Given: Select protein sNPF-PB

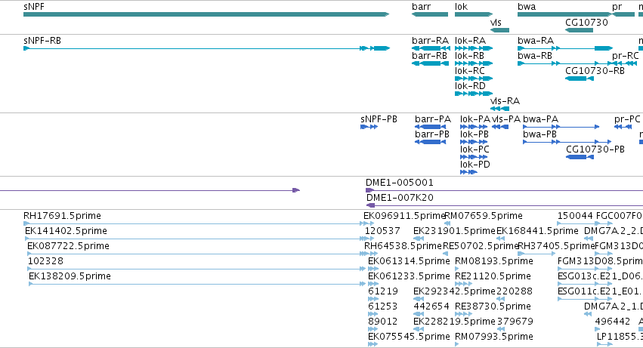Looking at the screenshot, I should click(x=379, y=119).
